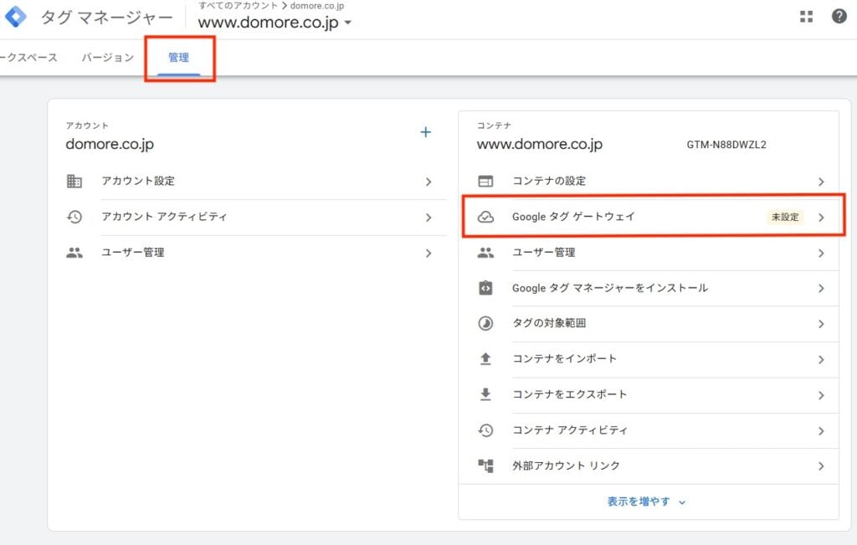The height and width of the screenshot is (545, 857).
Task: Click the account name domore.co.jp heading
Action: (110, 144)
